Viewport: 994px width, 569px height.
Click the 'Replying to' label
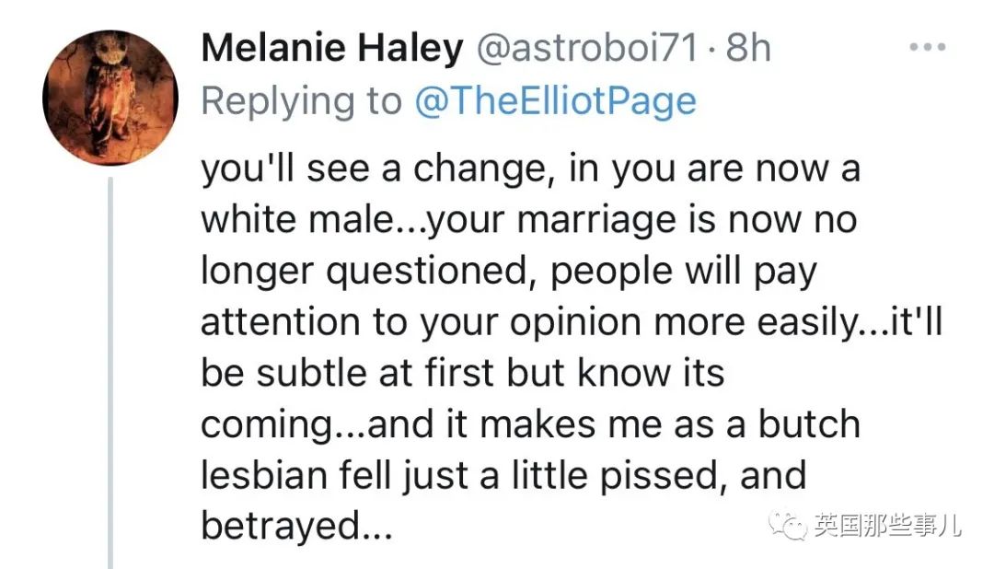[x=302, y=100]
